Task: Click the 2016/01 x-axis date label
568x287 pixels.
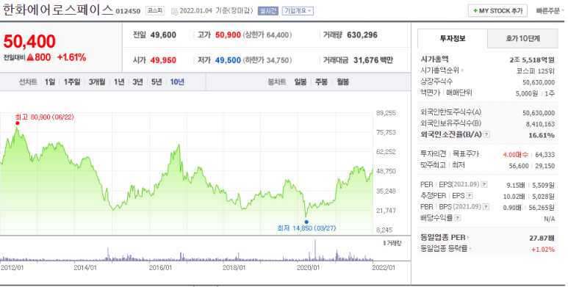Action: click(x=160, y=268)
